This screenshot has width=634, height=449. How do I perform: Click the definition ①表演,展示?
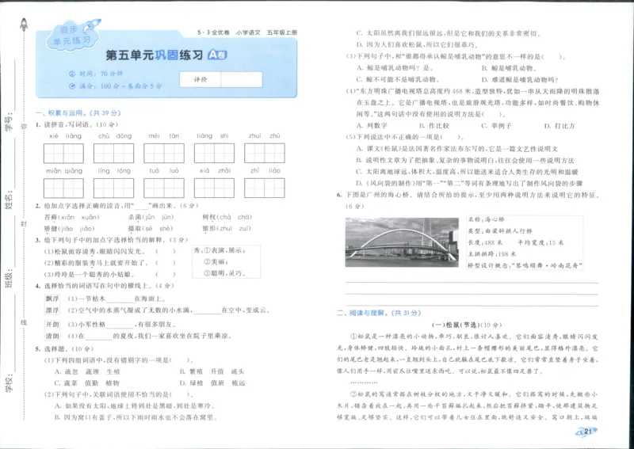[224, 250]
